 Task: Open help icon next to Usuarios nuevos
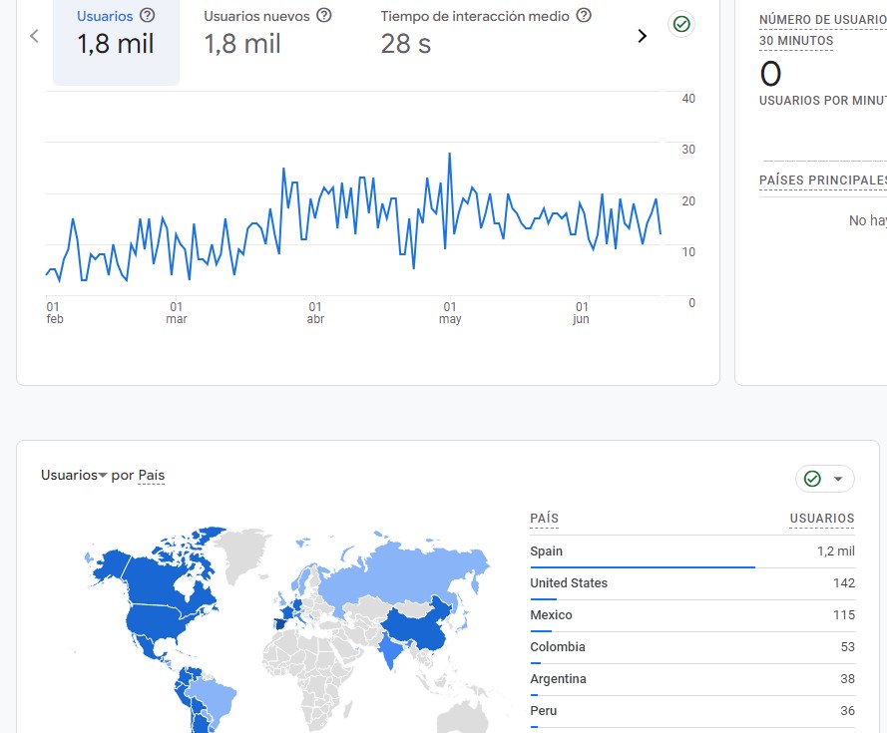[x=323, y=15]
